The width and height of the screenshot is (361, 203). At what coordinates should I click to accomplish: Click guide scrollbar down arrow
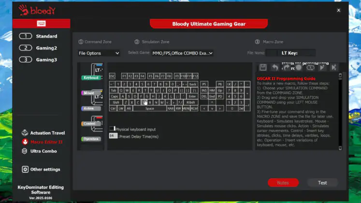click(x=340, y=148)
